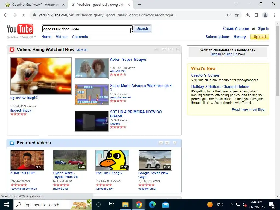Viewport: 280px width, 210px height.
Task: Open The Duck Song 2 thumbnail
Action: [112, 160]
